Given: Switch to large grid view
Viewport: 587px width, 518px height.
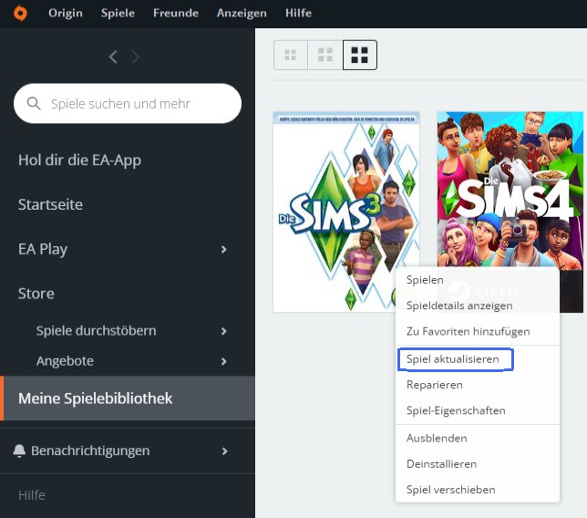Looking at the screenshot, I should (x=359, y=56).
